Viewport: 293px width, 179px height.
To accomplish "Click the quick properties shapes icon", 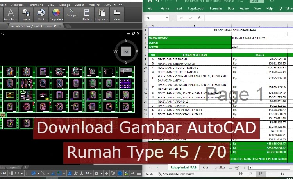I will coord(113,174).
